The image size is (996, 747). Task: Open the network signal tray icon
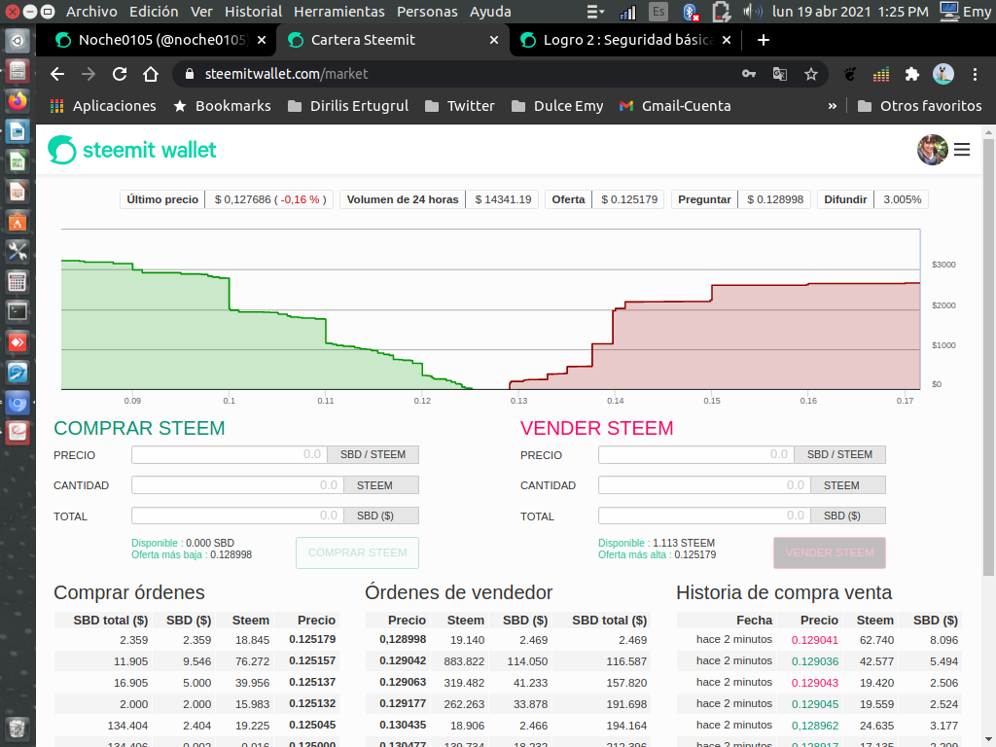tap(627, 12)
